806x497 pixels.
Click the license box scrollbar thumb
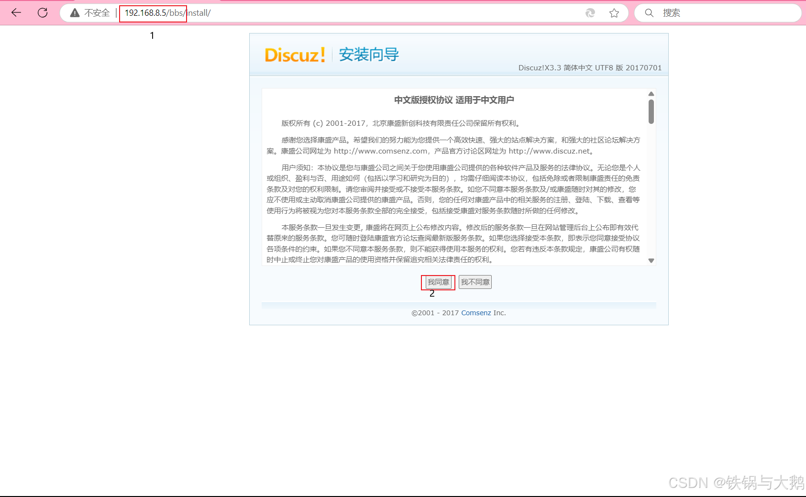click(651, 111)
